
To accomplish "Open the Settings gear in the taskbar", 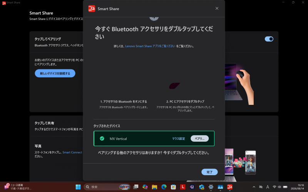I will pos(211,187).
